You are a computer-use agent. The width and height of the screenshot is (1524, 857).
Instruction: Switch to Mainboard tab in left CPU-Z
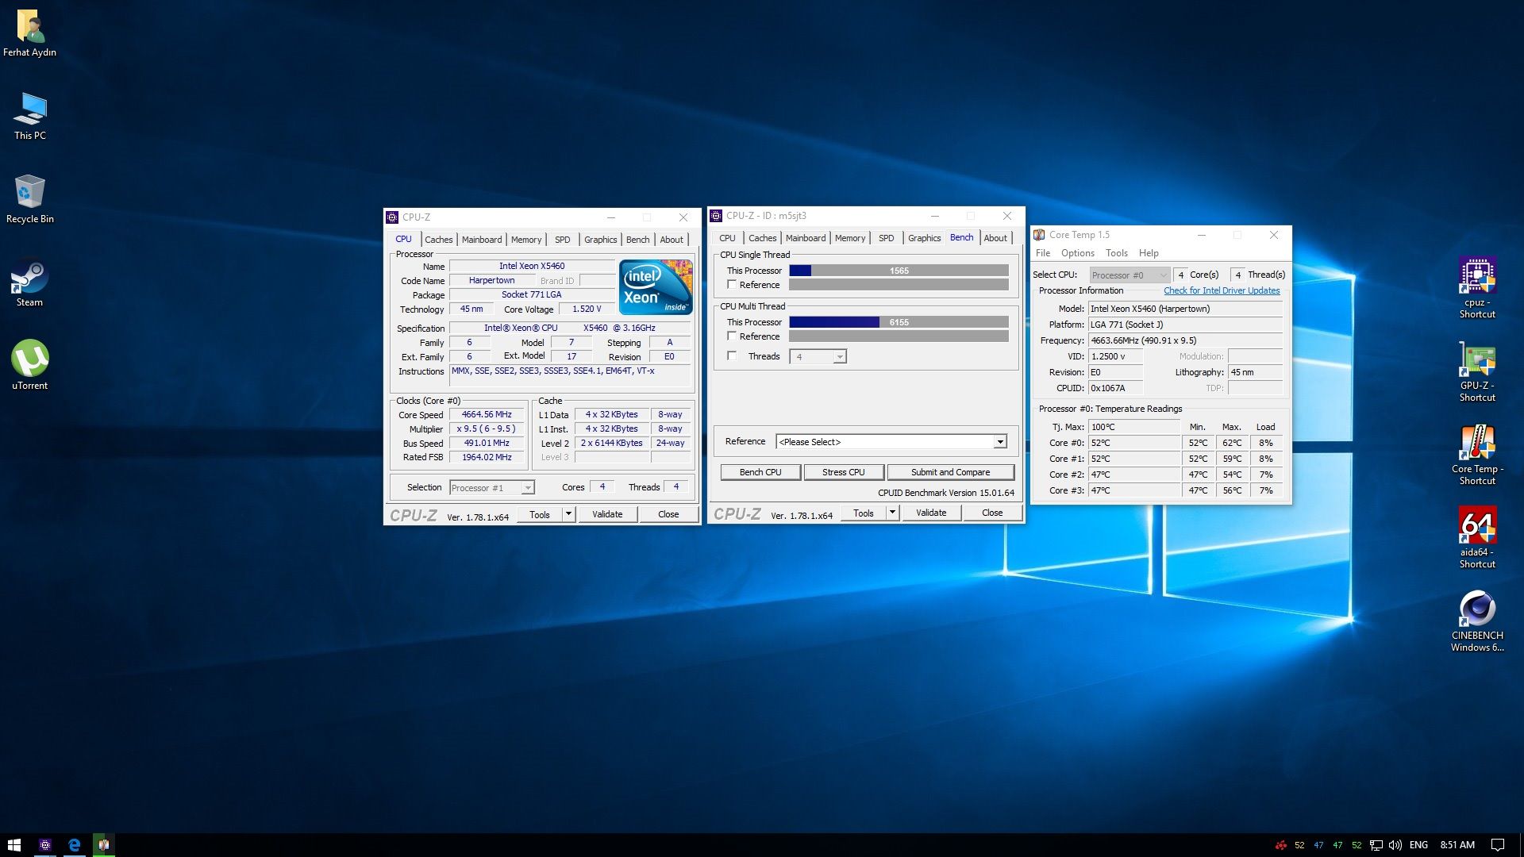pyautogui.click(x=481, y=240)
